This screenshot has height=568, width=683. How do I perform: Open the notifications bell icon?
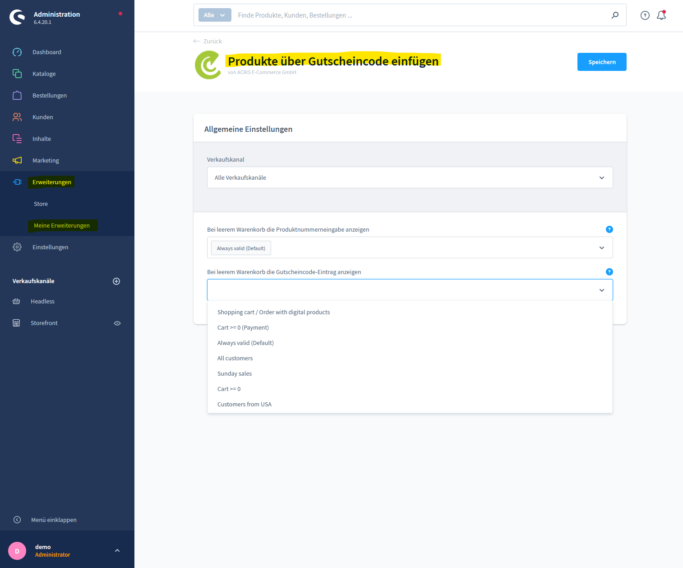pyautogui.click(x=661, y=15)
